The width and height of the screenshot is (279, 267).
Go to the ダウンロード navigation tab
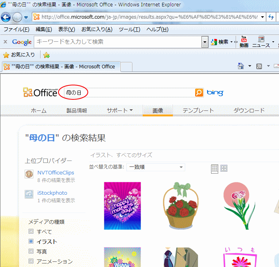click(x=249, y=110)
